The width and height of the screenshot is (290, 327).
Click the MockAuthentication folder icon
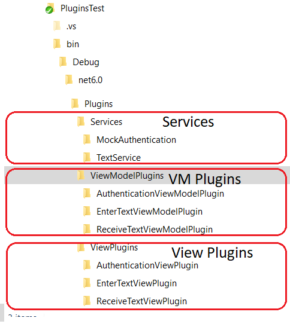[87, 139]
